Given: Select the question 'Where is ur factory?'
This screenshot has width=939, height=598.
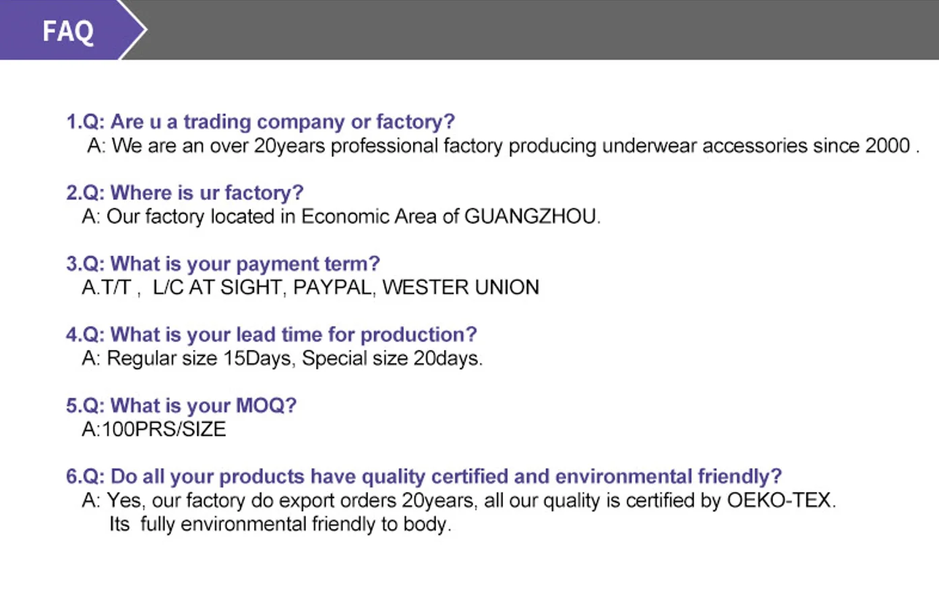Looking at the screenshot, I should click(185, 193).
